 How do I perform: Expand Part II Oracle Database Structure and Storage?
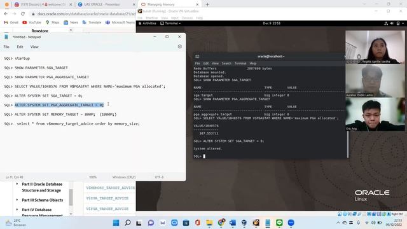[x=17, y=184]
